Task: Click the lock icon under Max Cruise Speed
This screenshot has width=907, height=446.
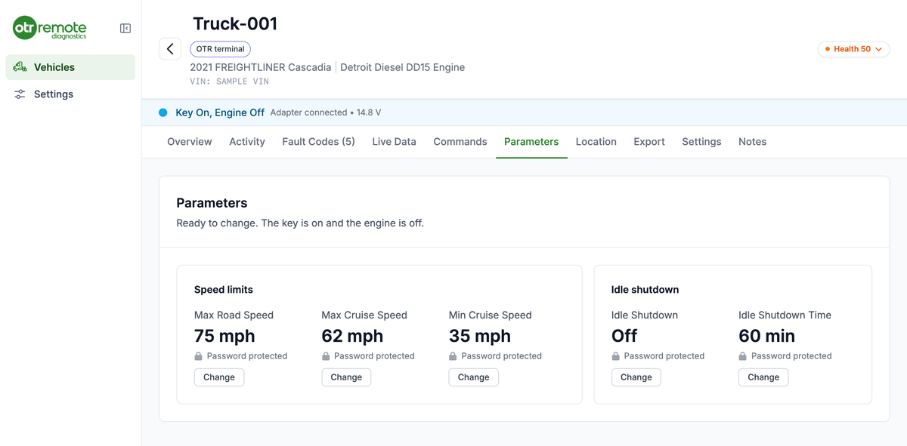Action: pos(326,356)
